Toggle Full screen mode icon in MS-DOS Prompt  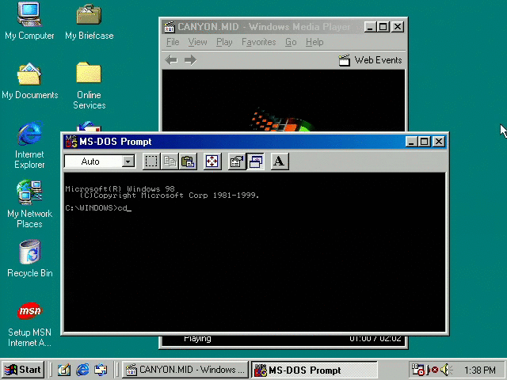(212, 161)
